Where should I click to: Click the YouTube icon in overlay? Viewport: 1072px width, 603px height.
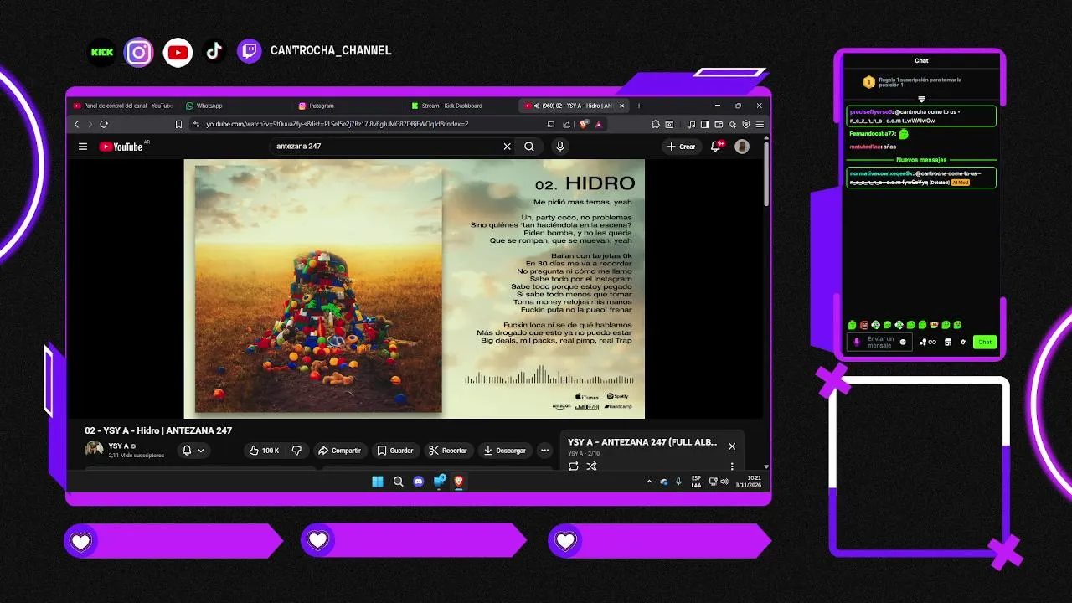[178, 52]
